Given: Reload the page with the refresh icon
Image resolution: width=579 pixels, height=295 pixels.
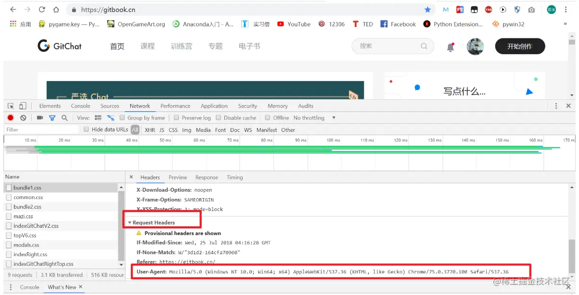Looking at the screenshot, I should [42, 10].
